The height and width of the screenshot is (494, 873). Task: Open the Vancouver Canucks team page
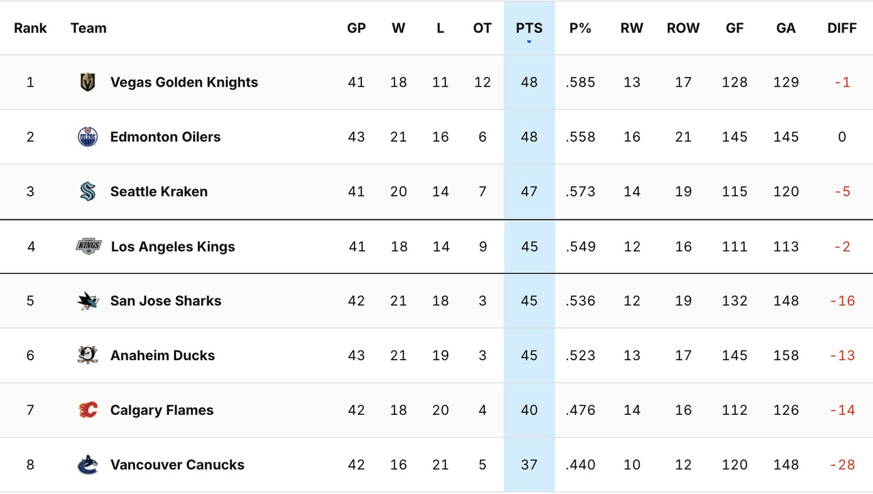[x=177, y=464]
